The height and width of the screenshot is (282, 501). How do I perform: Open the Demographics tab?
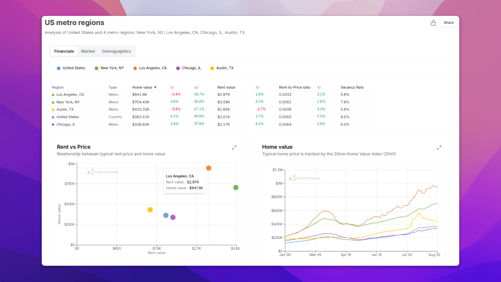pyautogui.click(x=116, y=51)
